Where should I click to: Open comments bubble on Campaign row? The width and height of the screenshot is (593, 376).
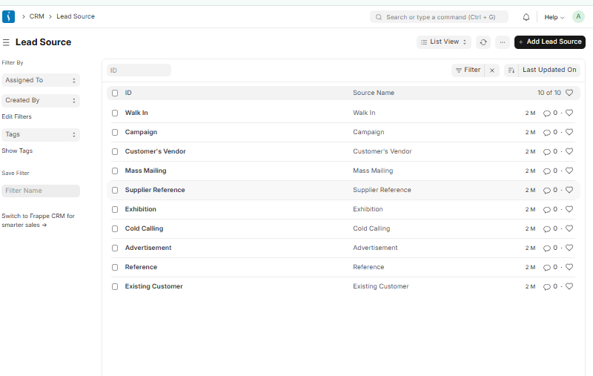[547, 133]
